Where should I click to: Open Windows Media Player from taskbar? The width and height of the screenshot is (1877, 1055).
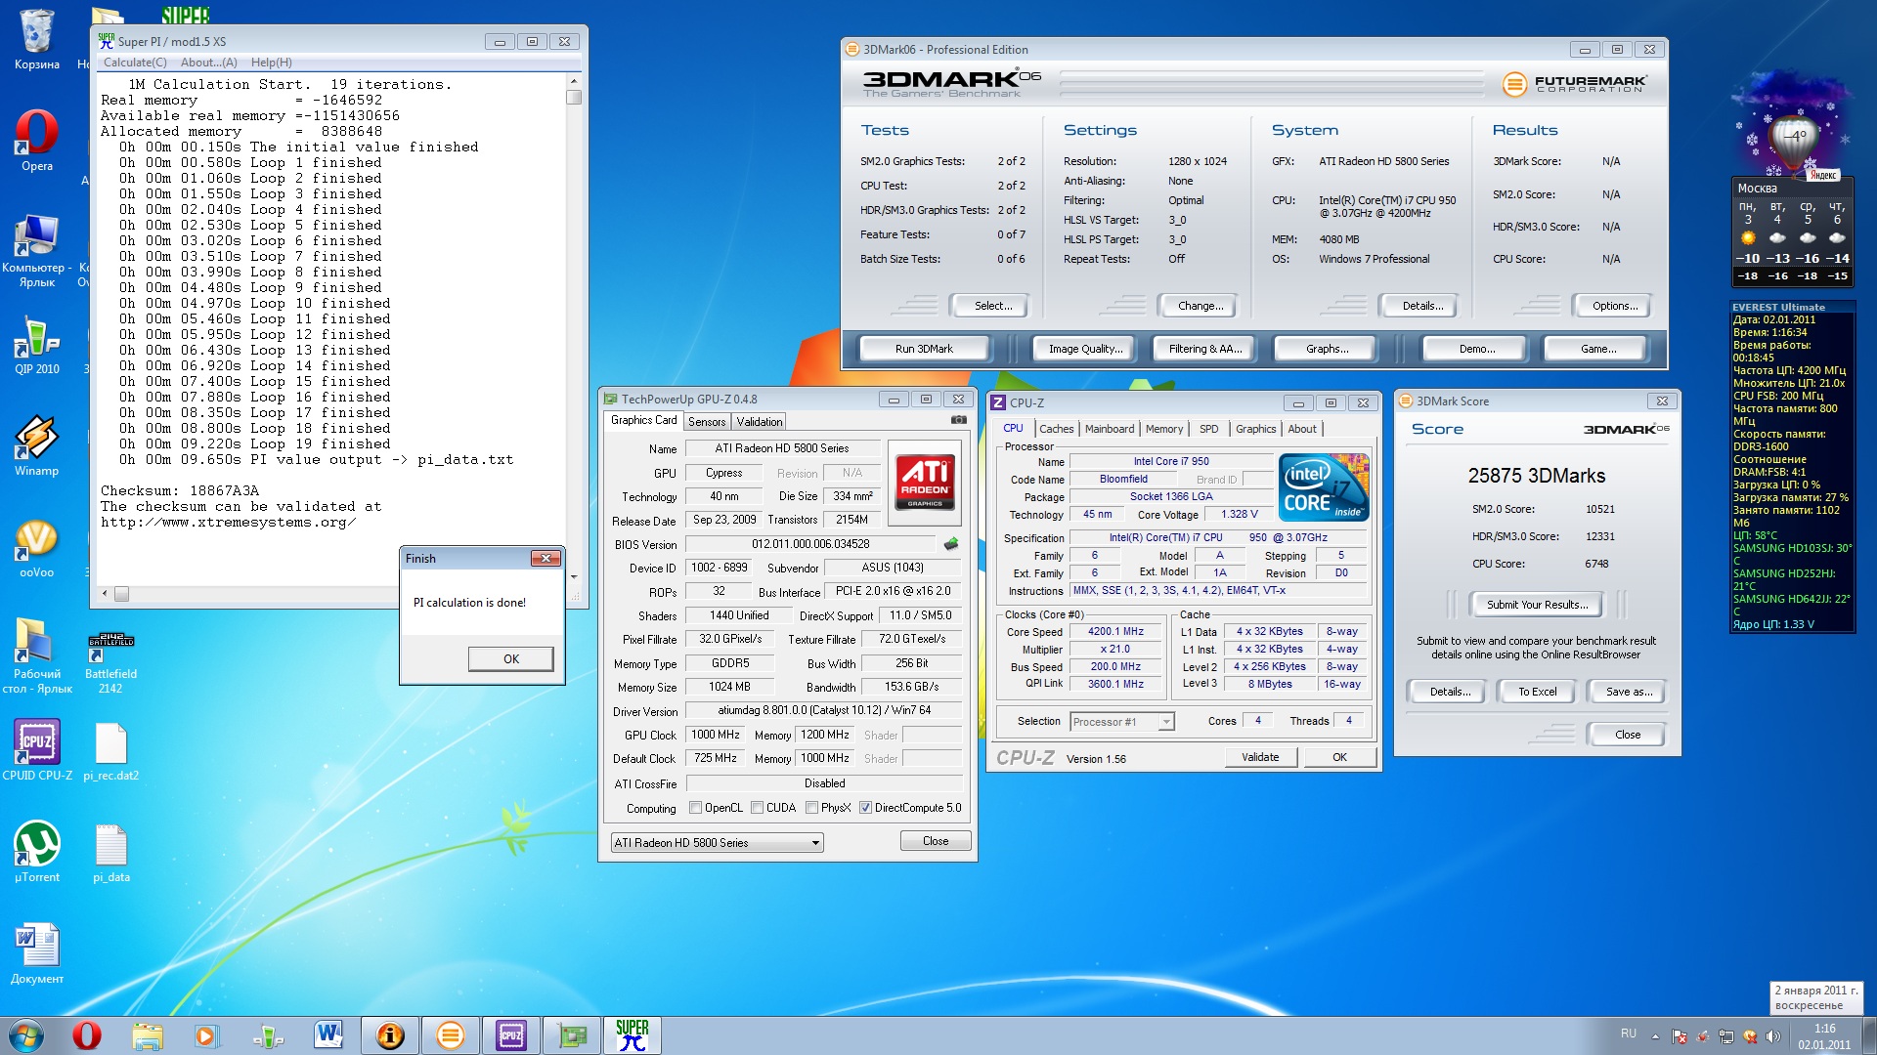(x=206, y=1035)
